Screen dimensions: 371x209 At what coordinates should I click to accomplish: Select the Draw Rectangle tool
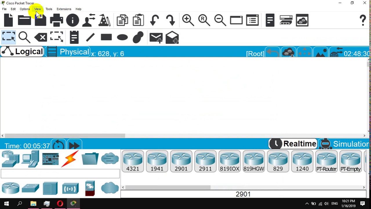click(106, 37)
